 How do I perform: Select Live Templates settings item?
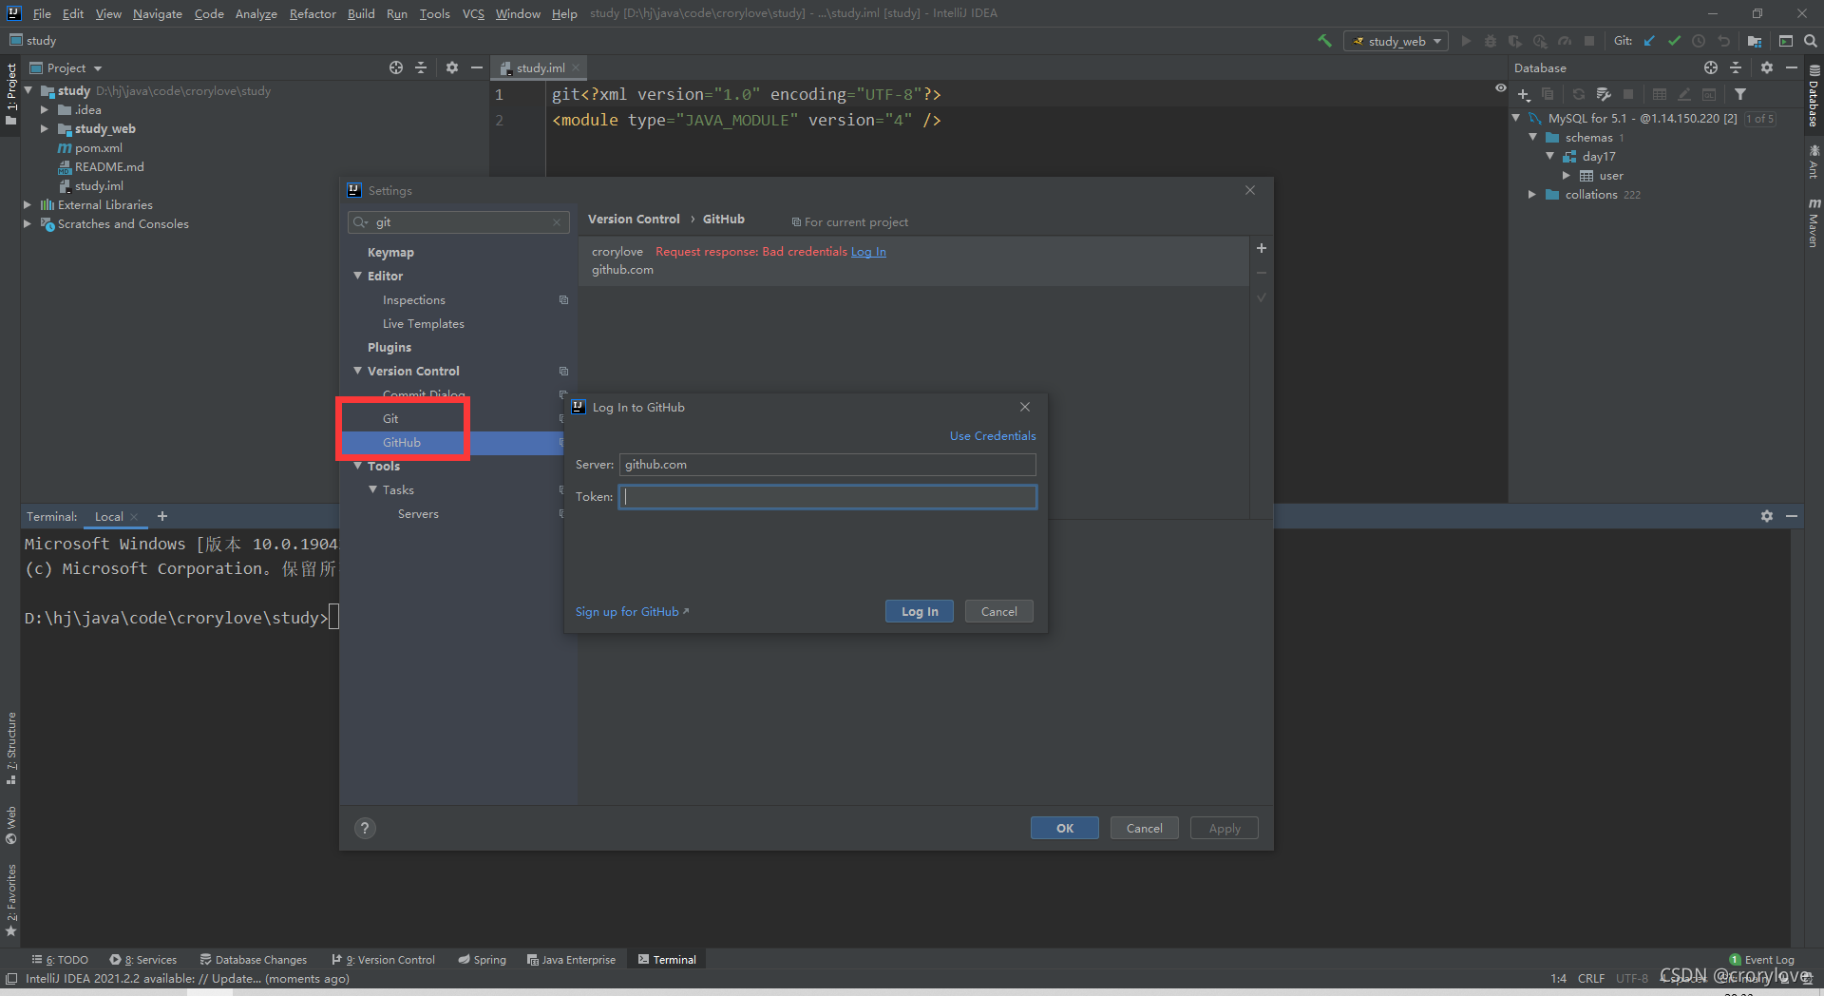pyautogui.click(x=423, y=323)
